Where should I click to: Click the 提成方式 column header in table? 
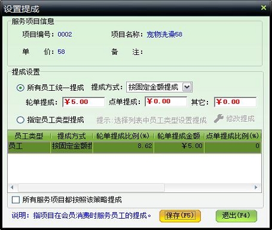coord(72,136)
